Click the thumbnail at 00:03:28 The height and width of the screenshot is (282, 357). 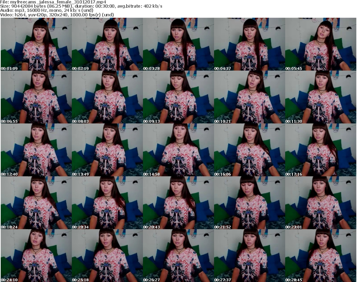pyautogui.click(x=178, y=44)
